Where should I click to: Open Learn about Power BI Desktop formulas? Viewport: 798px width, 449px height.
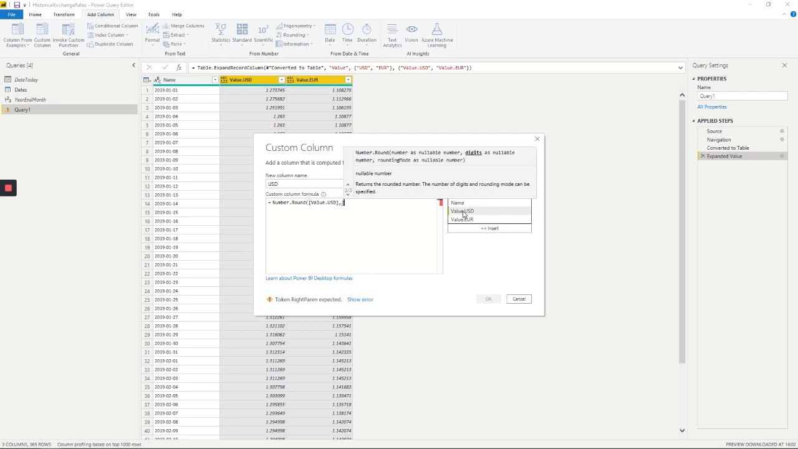click(309, 278)
